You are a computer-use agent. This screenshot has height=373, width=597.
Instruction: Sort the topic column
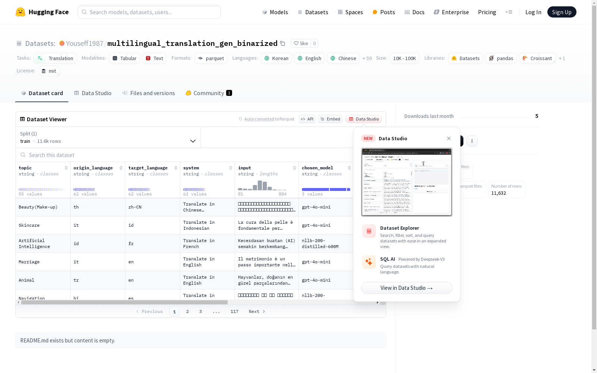(66, 168)
